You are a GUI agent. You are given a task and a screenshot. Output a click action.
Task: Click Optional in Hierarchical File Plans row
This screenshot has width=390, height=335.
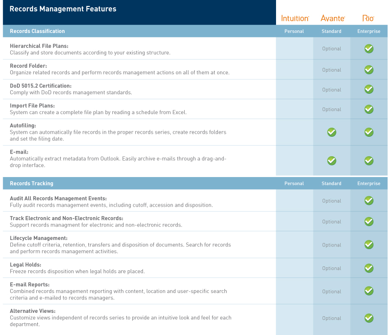pos(331,49)
